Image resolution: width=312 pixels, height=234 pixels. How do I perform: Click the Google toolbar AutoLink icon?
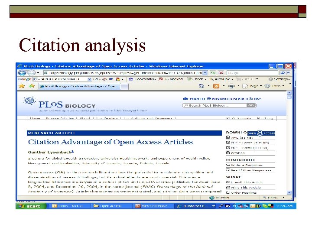coord(212,79)
